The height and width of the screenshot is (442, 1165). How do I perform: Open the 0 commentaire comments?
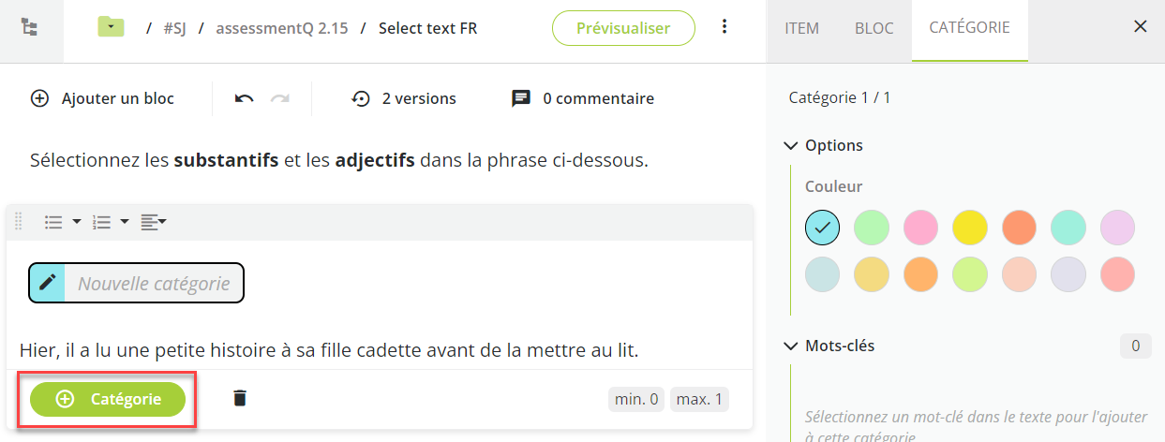[583, 98]
